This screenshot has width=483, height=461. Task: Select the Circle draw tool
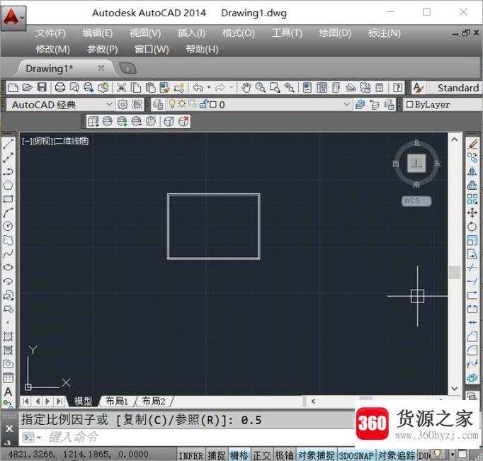[8, 227]
